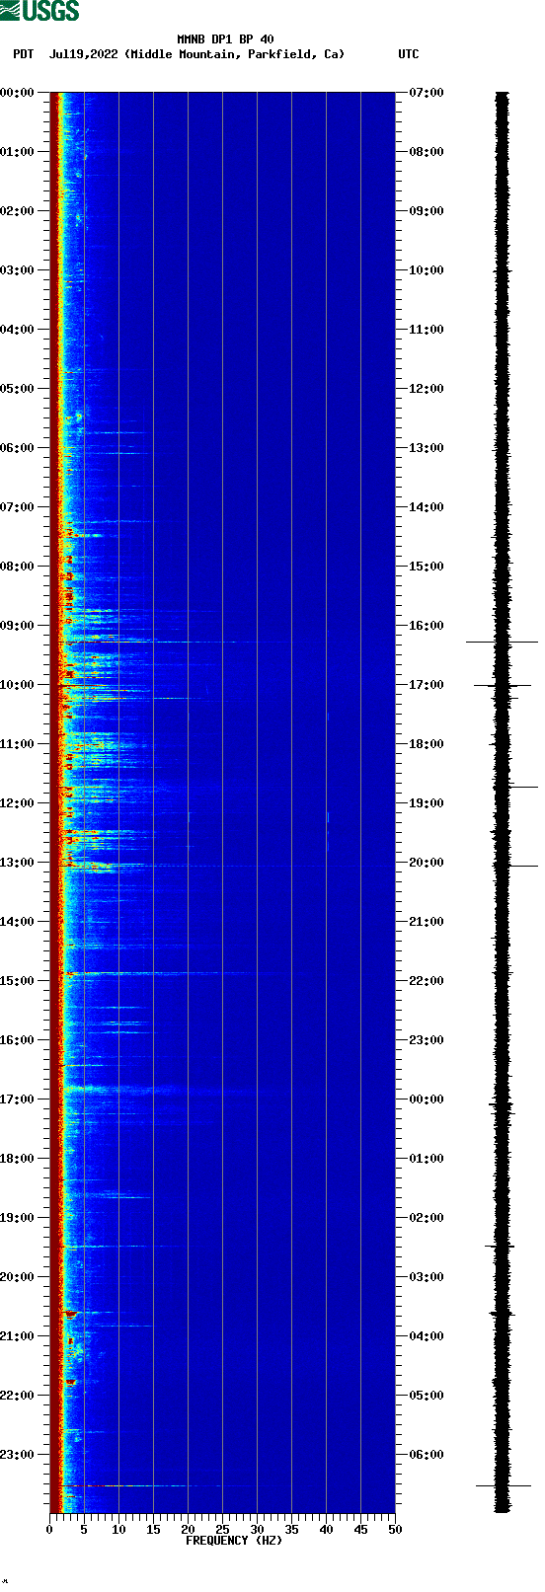Viewport: 545px width, 1592px height.
Task: Click the 19:00 label on the PDT axis
Action: [x=17, y=1218]
